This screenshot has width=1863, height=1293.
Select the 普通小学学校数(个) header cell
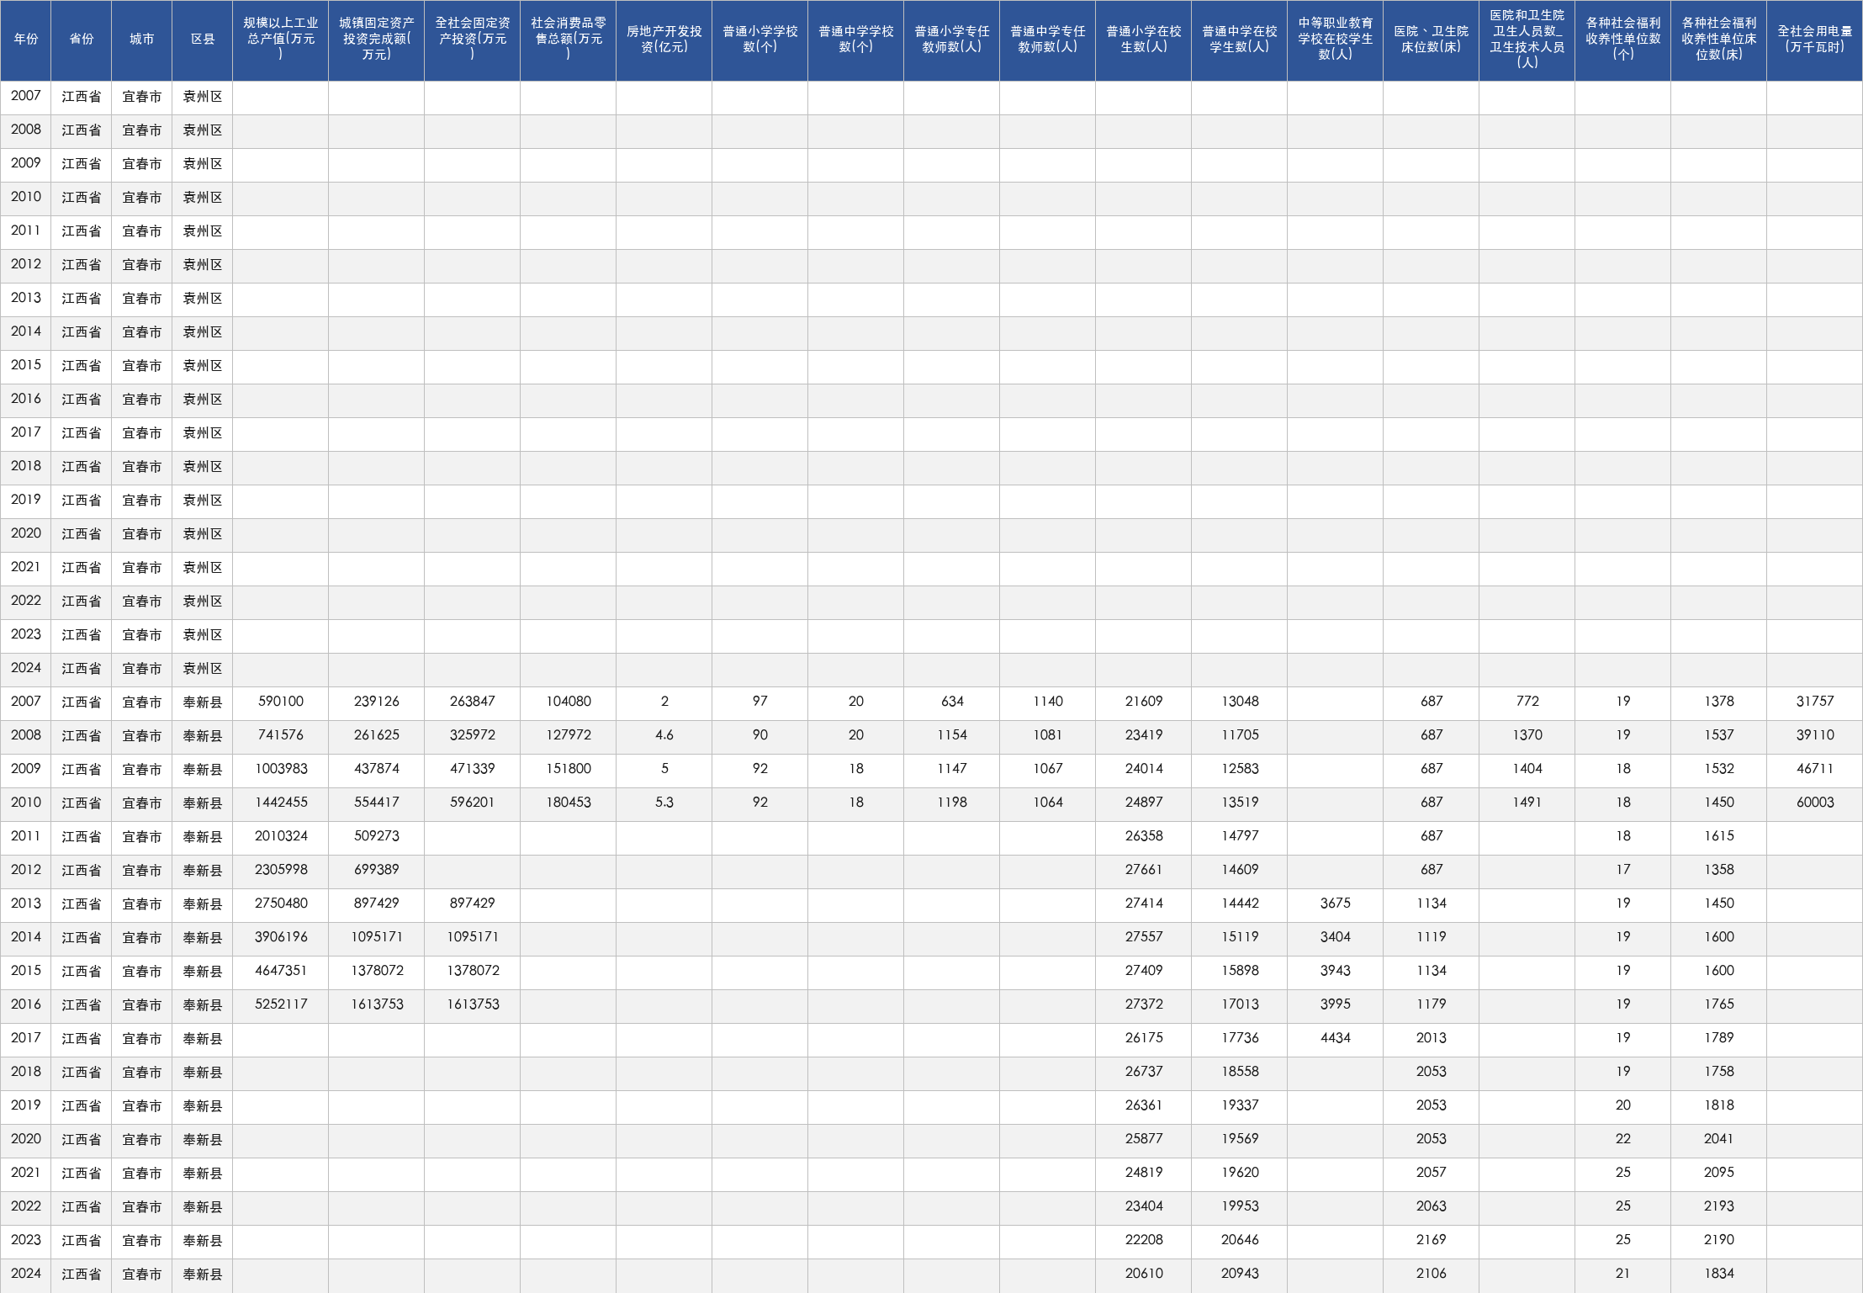pyautogui.click(x=760, y=40)
